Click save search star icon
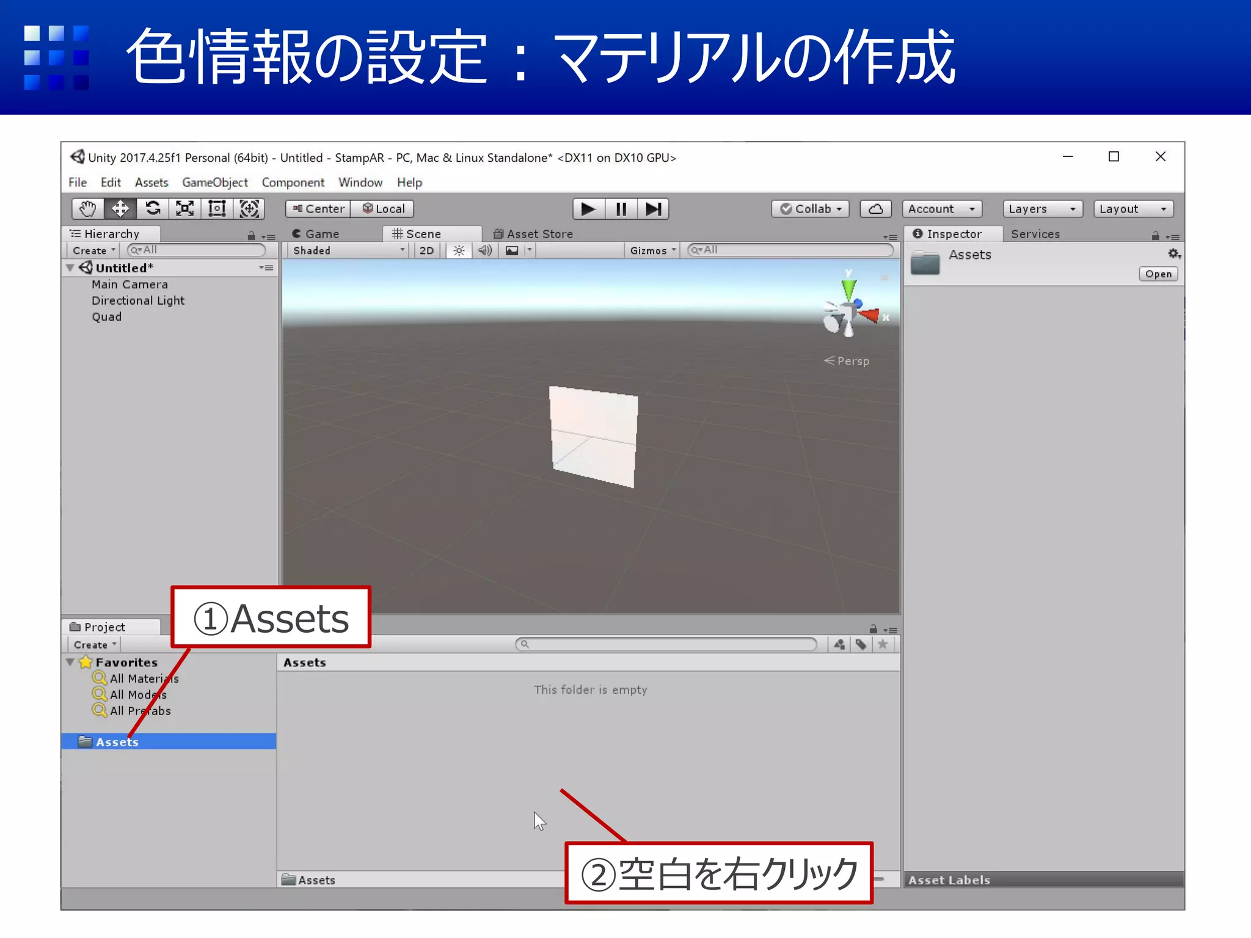The width and height of the screenshot is (1251, 938). pyautogui.click(x=883, y=644)
